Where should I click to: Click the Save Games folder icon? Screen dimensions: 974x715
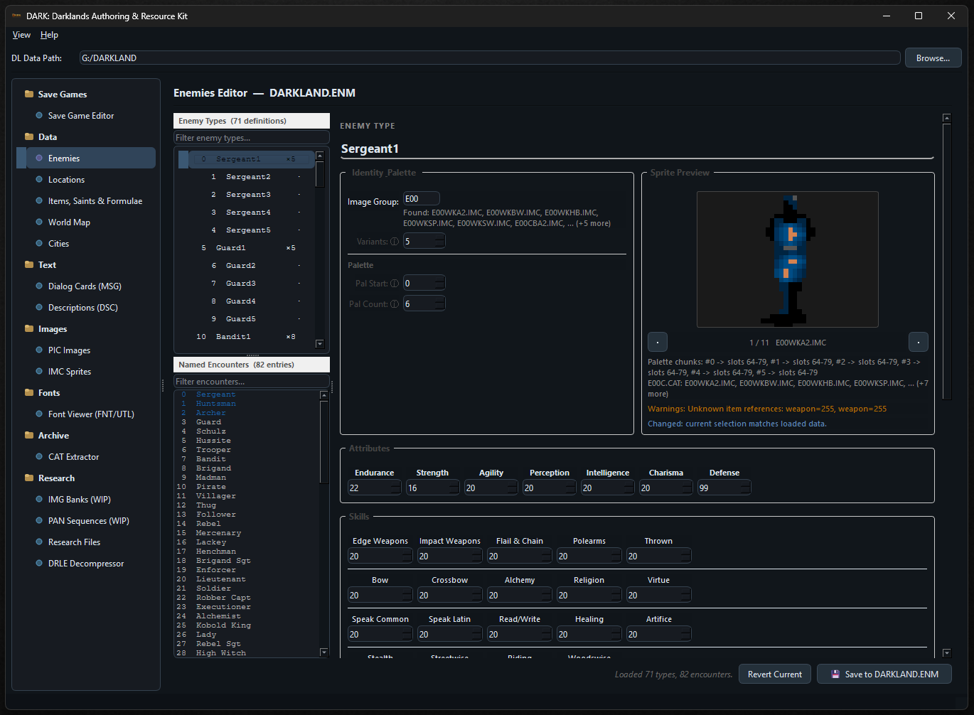tap(29, 94)
